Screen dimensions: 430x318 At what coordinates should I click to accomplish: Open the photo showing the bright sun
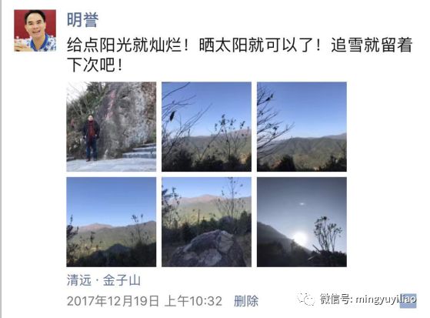click(x=302, y=222)
